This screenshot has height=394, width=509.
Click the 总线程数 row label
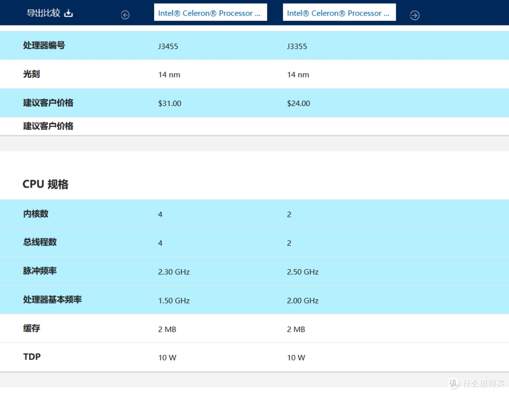pyautogui.click(x=40, y=242)
